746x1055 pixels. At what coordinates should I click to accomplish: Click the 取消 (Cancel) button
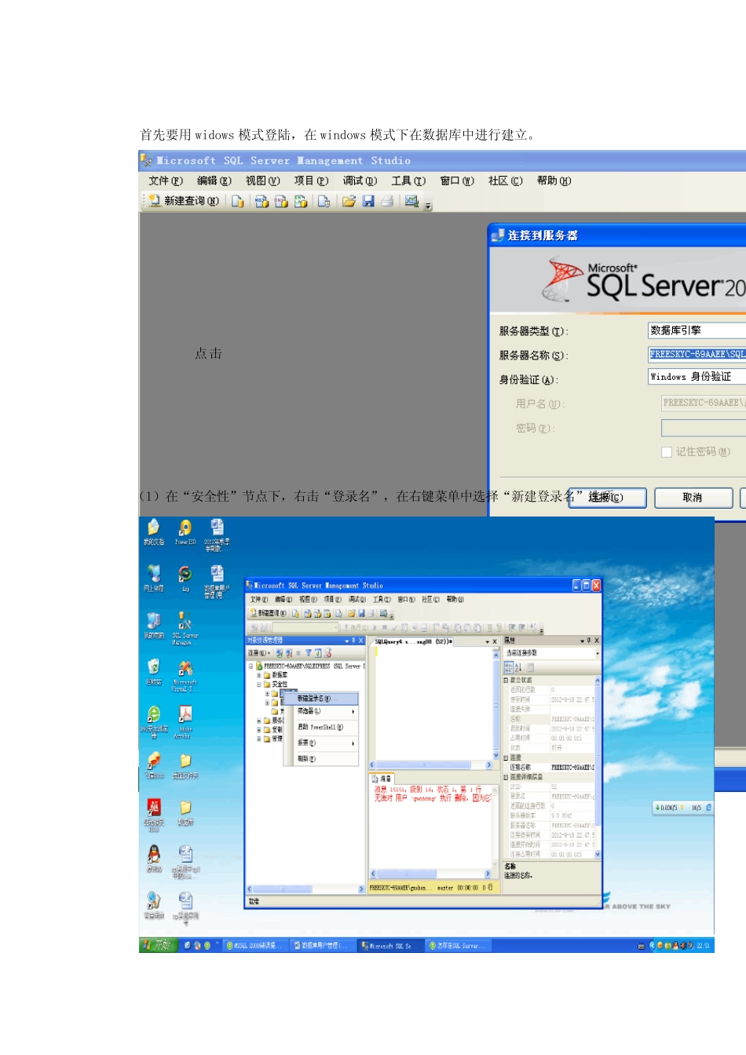pos(693,498)
